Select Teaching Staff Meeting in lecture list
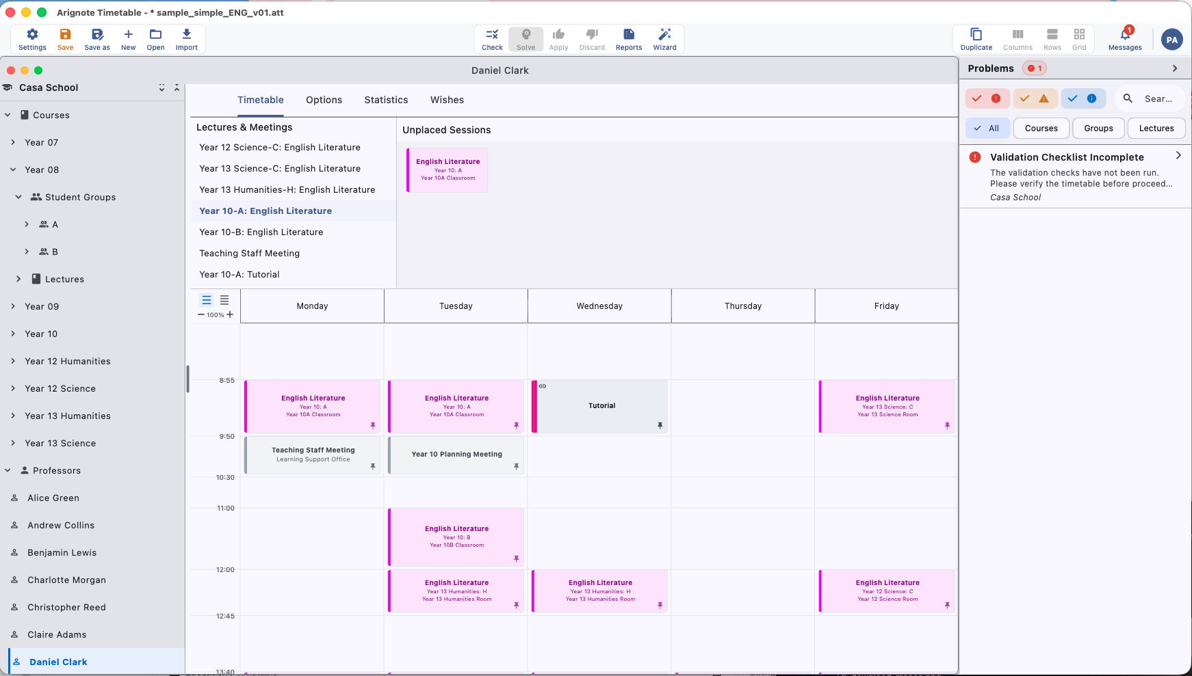Screen dimensions: 1192x676 [x=294, y=254]
